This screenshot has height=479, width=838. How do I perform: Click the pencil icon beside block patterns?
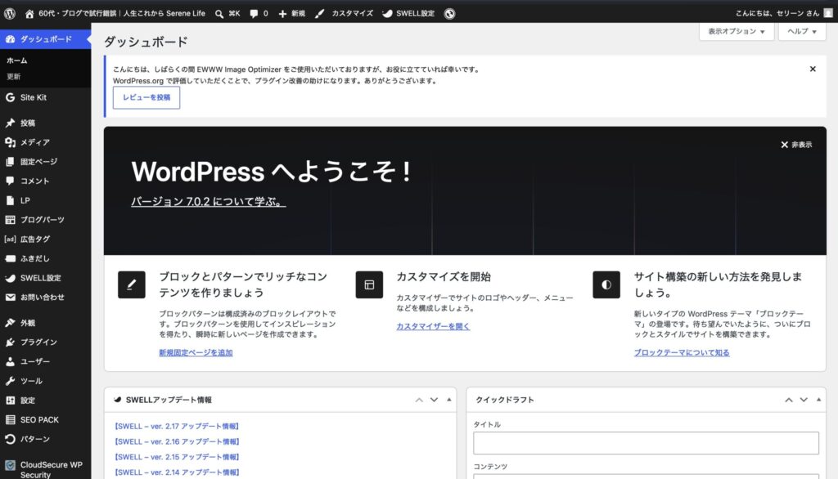point(132,284)
